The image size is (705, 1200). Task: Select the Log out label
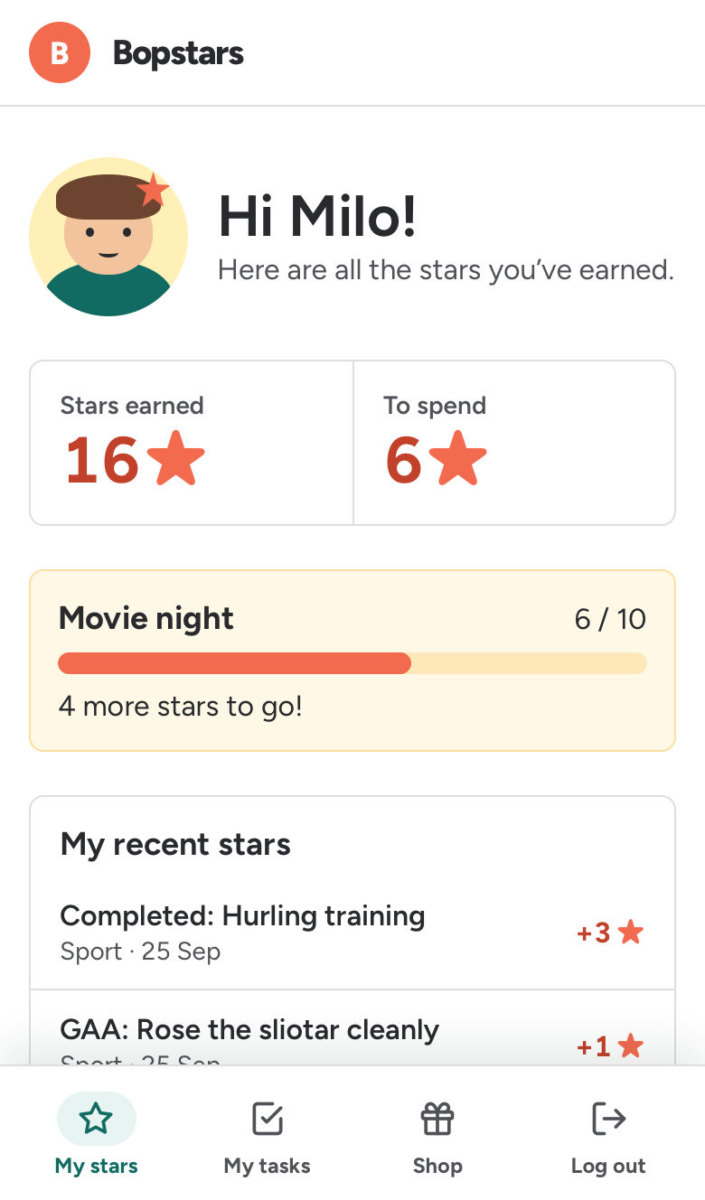(x=608, y=1166)
